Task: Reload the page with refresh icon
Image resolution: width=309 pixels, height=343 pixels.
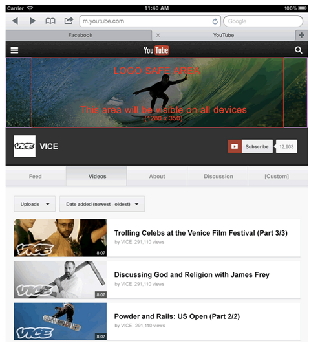Action: (215, 21)
